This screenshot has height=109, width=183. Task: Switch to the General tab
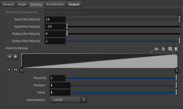click(8, 4)
